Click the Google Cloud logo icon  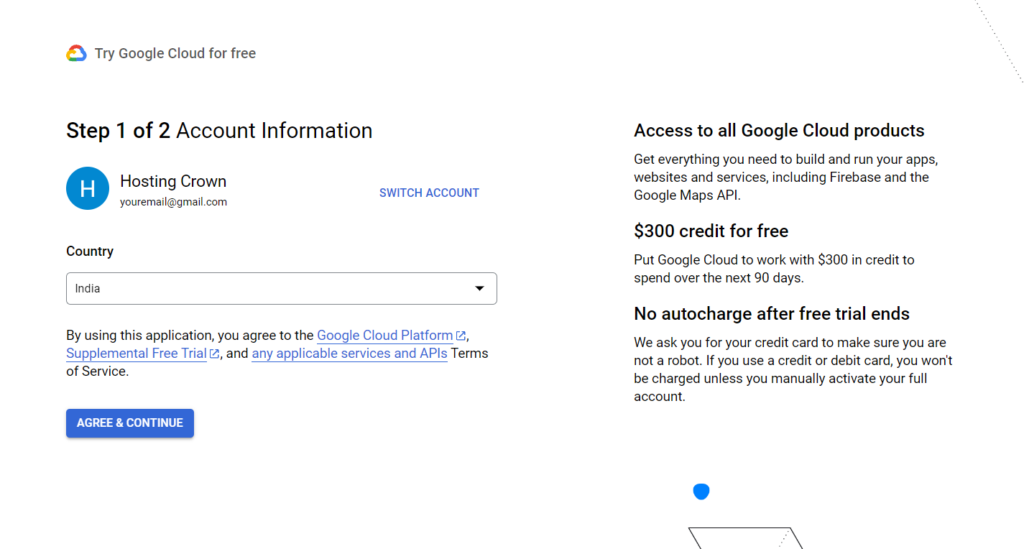coord(76,53)
